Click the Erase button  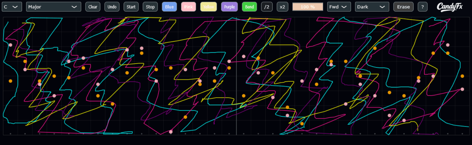pyautogui.click(x=403, y=7)
